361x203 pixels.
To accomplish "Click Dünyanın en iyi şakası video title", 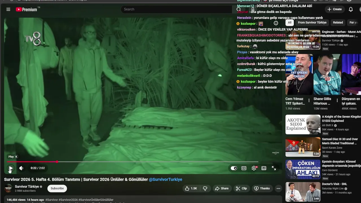I will [351, 101].
